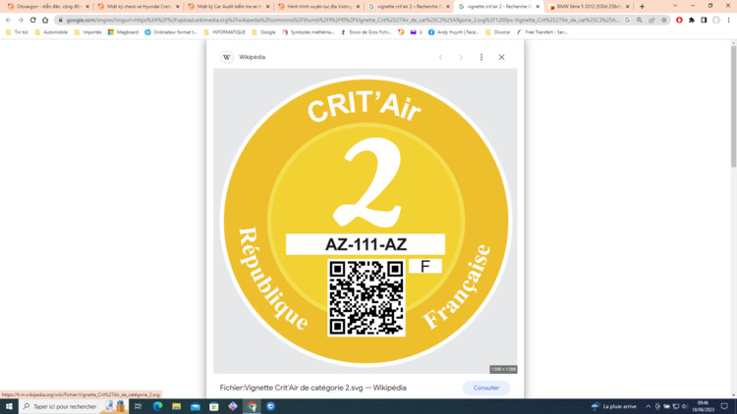Click the share icon in the address bar
The height and width of the screenshot is (414, 737).
coord(652,21)
